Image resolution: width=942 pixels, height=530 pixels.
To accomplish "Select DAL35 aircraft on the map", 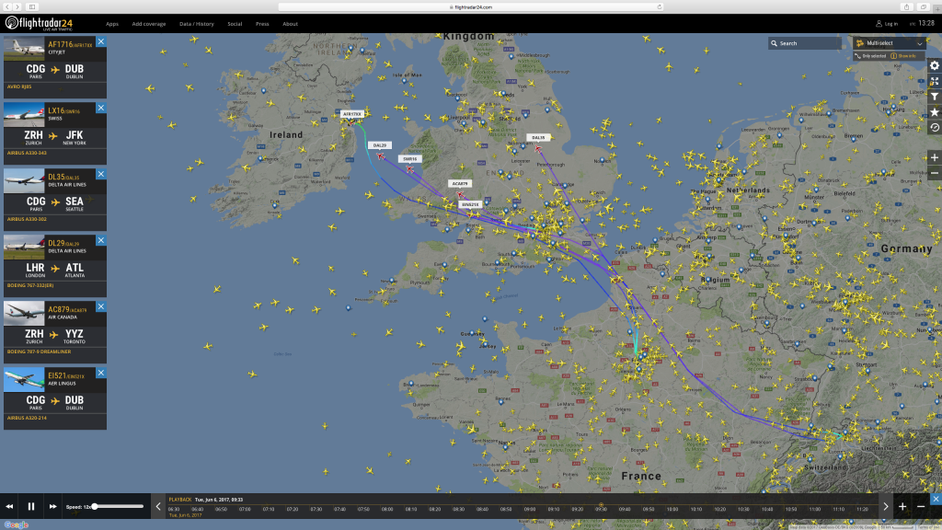I will (538, 149).
